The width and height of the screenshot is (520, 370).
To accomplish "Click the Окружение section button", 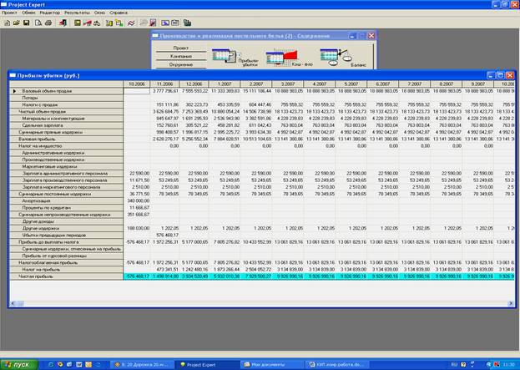I will point(181,63).
